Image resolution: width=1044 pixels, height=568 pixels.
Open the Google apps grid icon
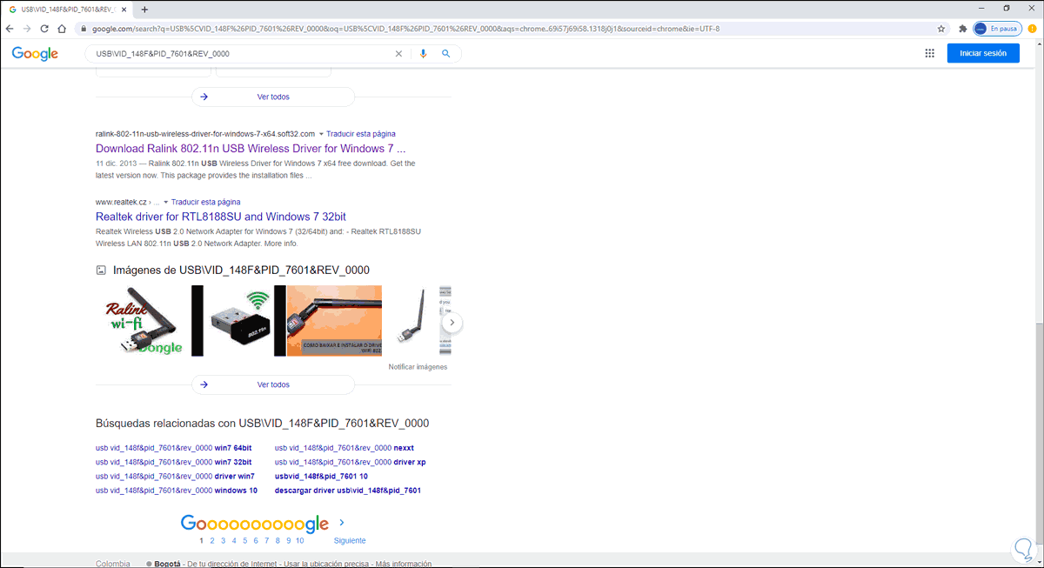pos(929,53)
